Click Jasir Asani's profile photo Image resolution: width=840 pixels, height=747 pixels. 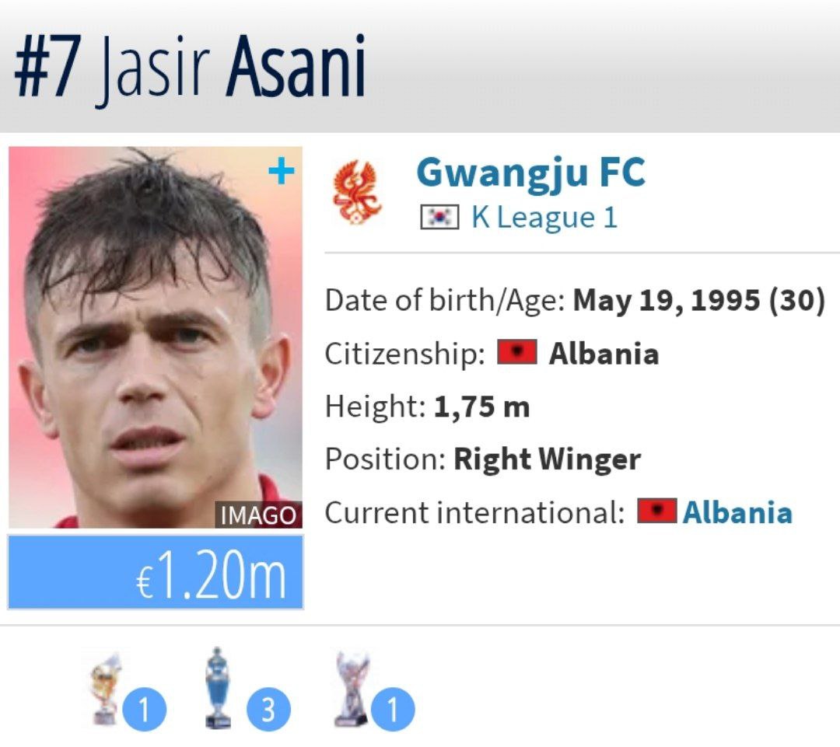click(156, 334)
